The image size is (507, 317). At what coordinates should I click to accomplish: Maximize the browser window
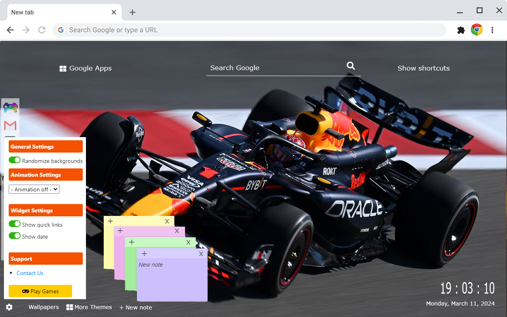pos(479,10)
